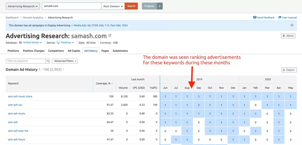This screenshot has height=145, width=302.
Task: Switch to the Position Changes tab
Action: point(34,51)
